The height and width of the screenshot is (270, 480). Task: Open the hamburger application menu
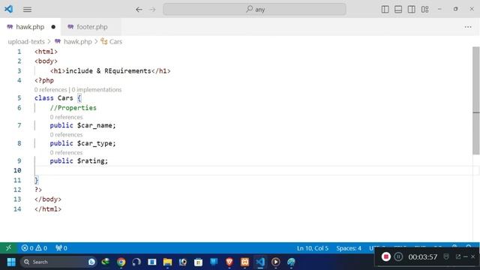coord(27,10)
